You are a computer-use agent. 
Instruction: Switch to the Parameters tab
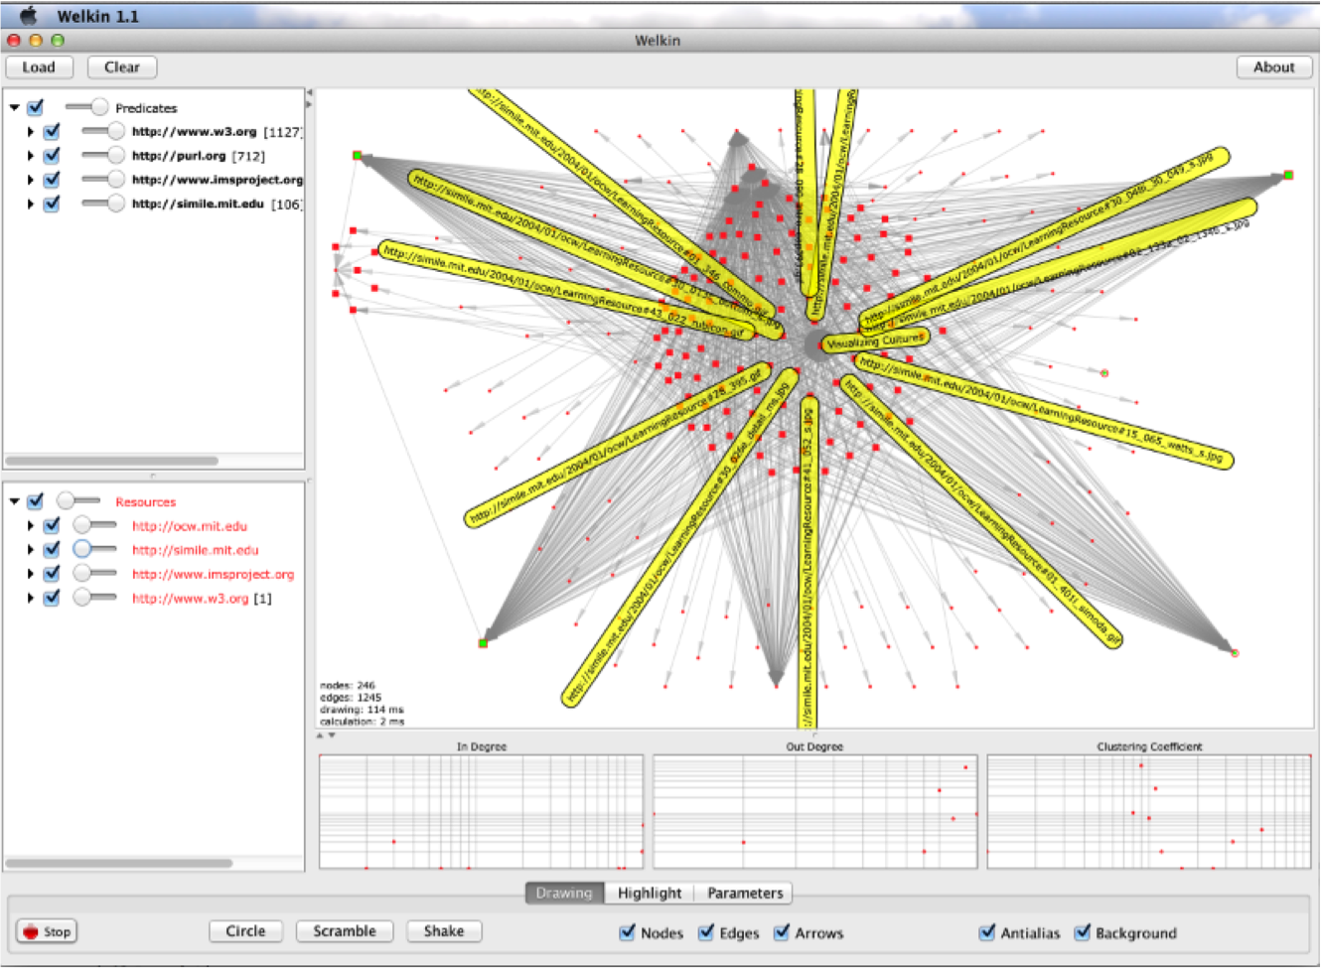tap(745, 893)
